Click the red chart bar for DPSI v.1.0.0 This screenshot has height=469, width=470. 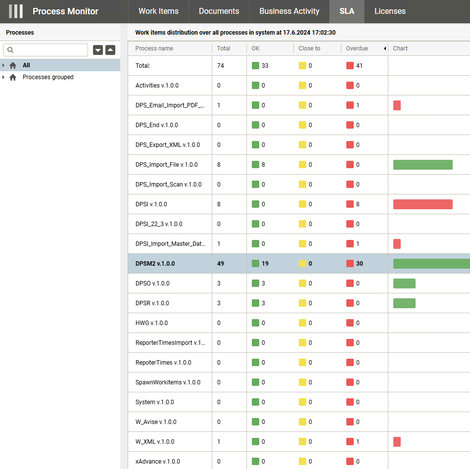coord(423,204)
